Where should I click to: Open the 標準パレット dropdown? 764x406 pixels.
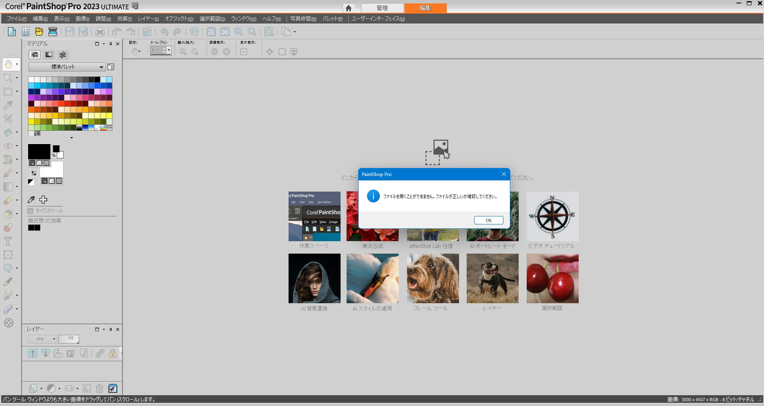[67, 67]
